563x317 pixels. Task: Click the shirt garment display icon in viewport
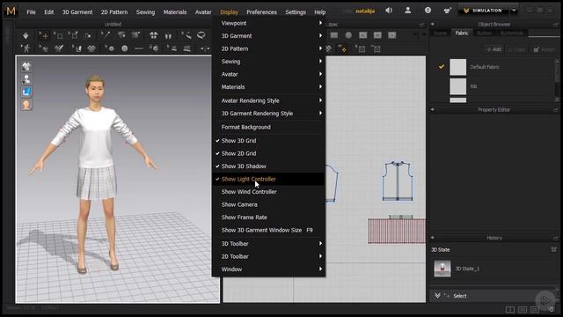26,66
